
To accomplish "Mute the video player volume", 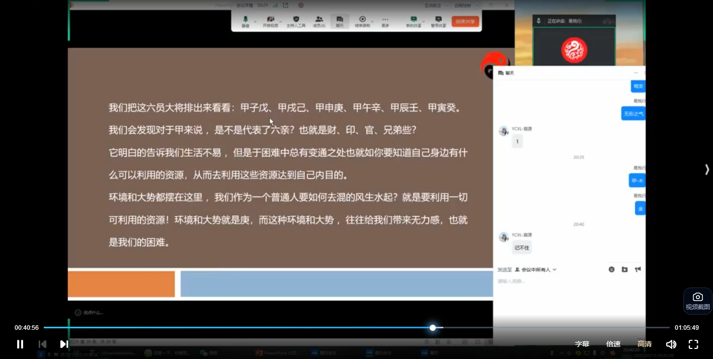I will click(x=671, y=344).
